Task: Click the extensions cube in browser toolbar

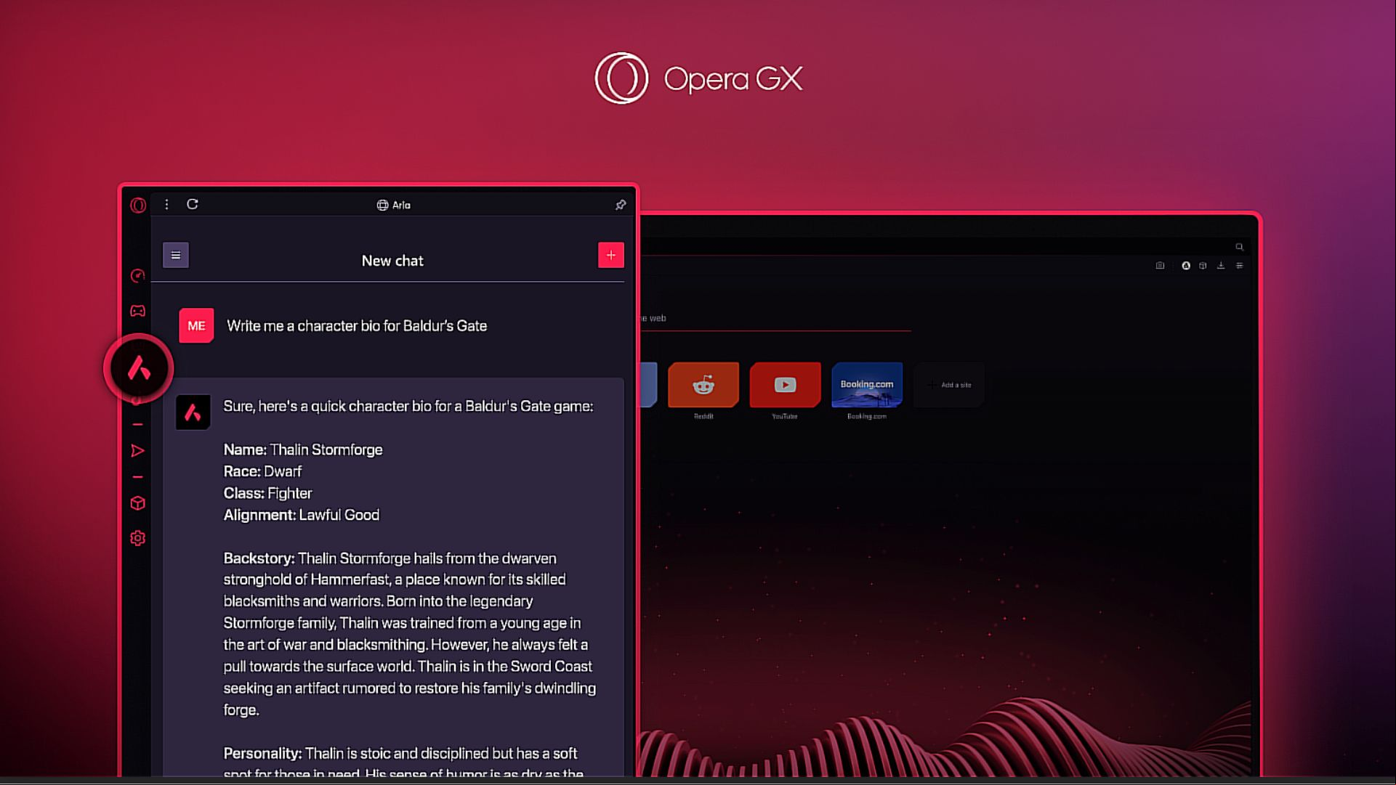Action: [1203, 266]
